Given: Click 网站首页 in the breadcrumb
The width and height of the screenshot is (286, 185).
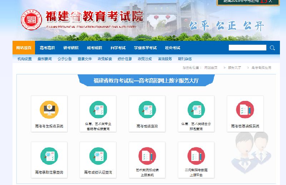Looking at the screenshot, I should click(x=211, y=68).
